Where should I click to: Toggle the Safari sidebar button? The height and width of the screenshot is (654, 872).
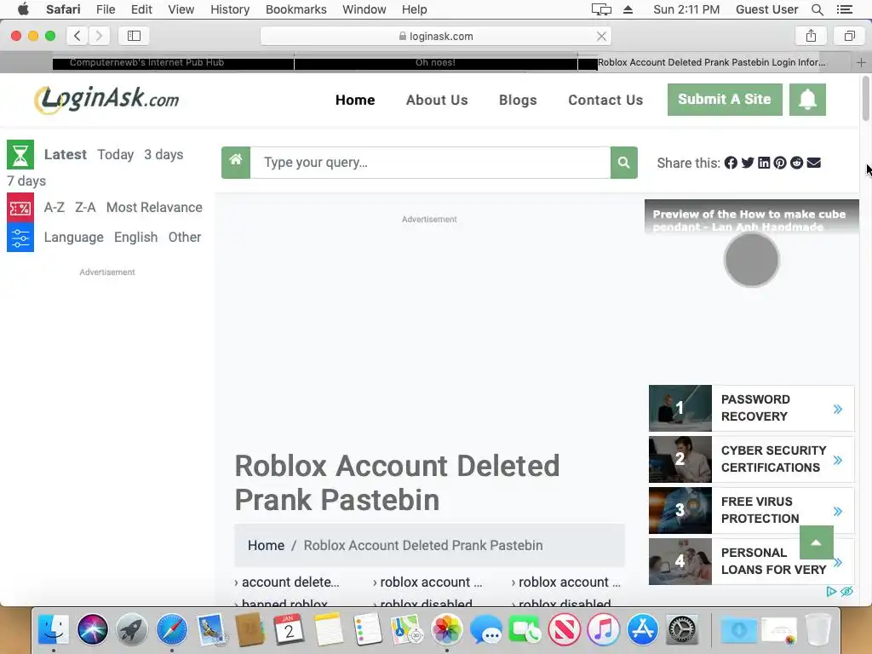[134, 36]
